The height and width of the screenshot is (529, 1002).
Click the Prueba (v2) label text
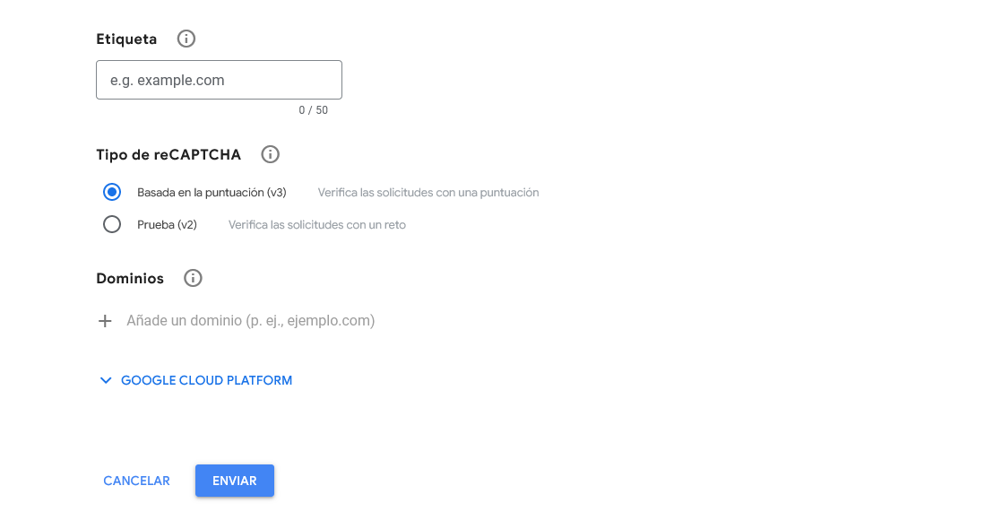[167, 224]
